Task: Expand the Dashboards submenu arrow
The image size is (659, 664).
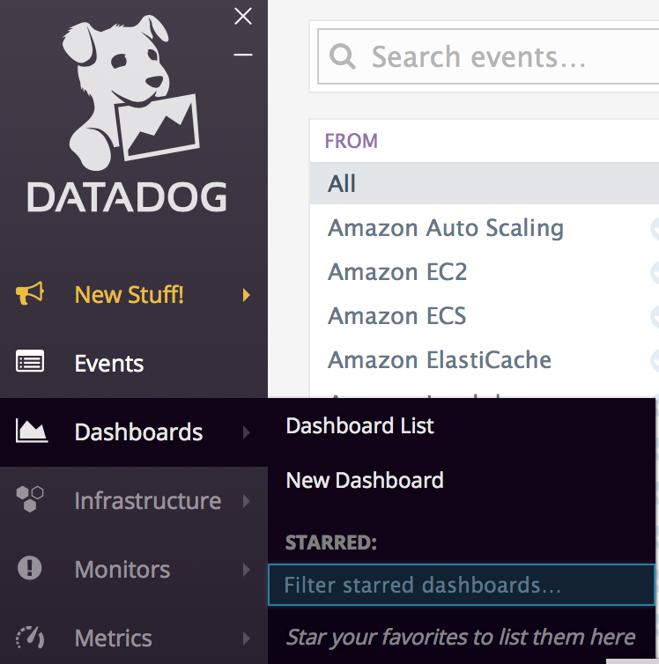Action: (247, 432)
